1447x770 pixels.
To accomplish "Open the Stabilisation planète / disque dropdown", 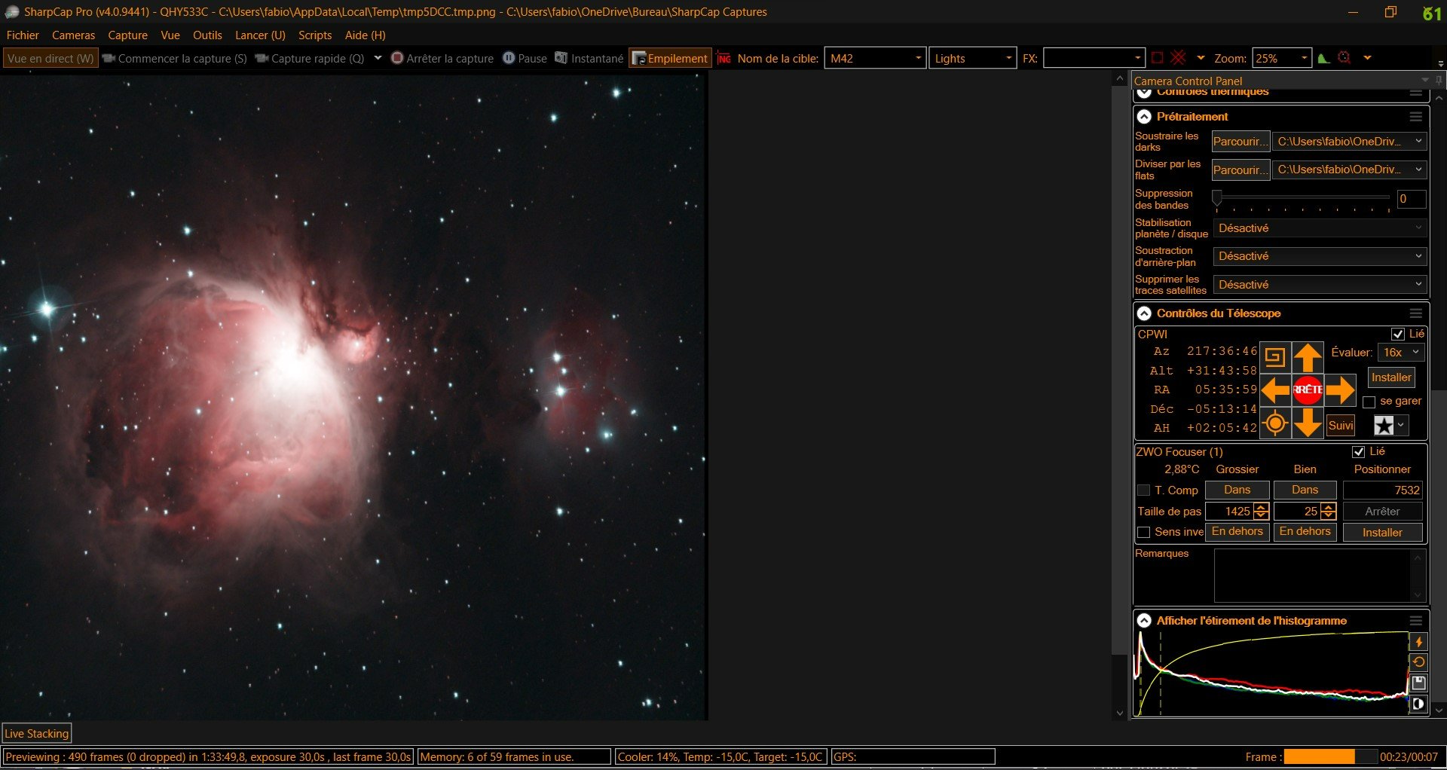I will point(1320,228).
